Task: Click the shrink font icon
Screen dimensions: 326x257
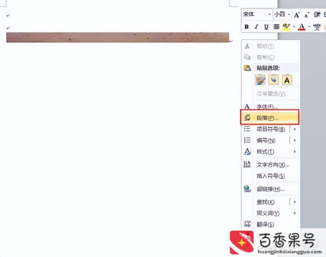Action: 307,15
